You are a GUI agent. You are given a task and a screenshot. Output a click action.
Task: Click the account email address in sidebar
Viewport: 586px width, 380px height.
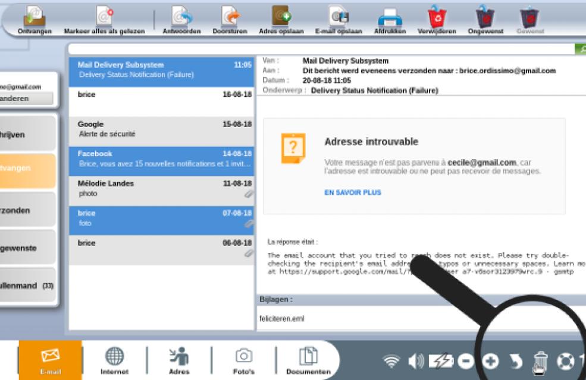pyautogui.click(x=21, y=87)
